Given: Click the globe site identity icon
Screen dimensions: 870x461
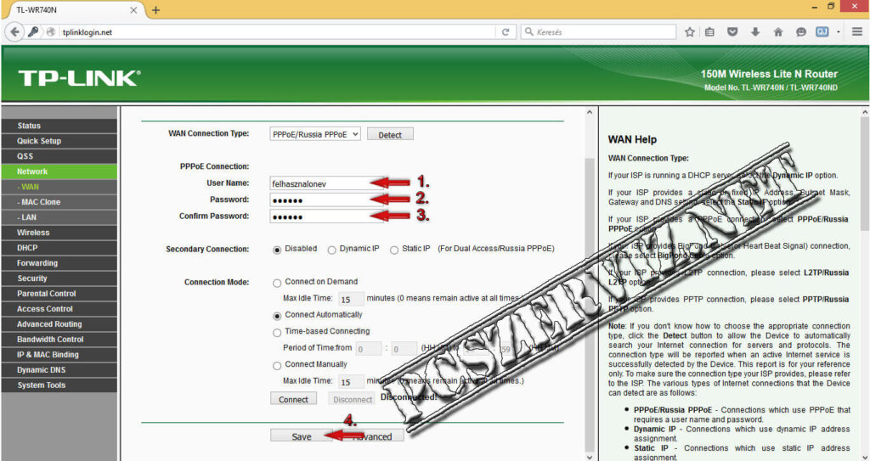Looking at the screenshot, I should tap(51, 32).
